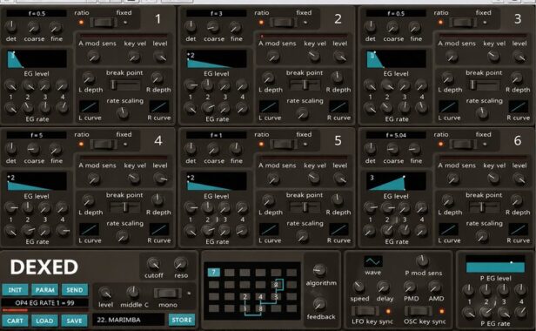Open the CART cartridge manager

[x=15, y=321]
